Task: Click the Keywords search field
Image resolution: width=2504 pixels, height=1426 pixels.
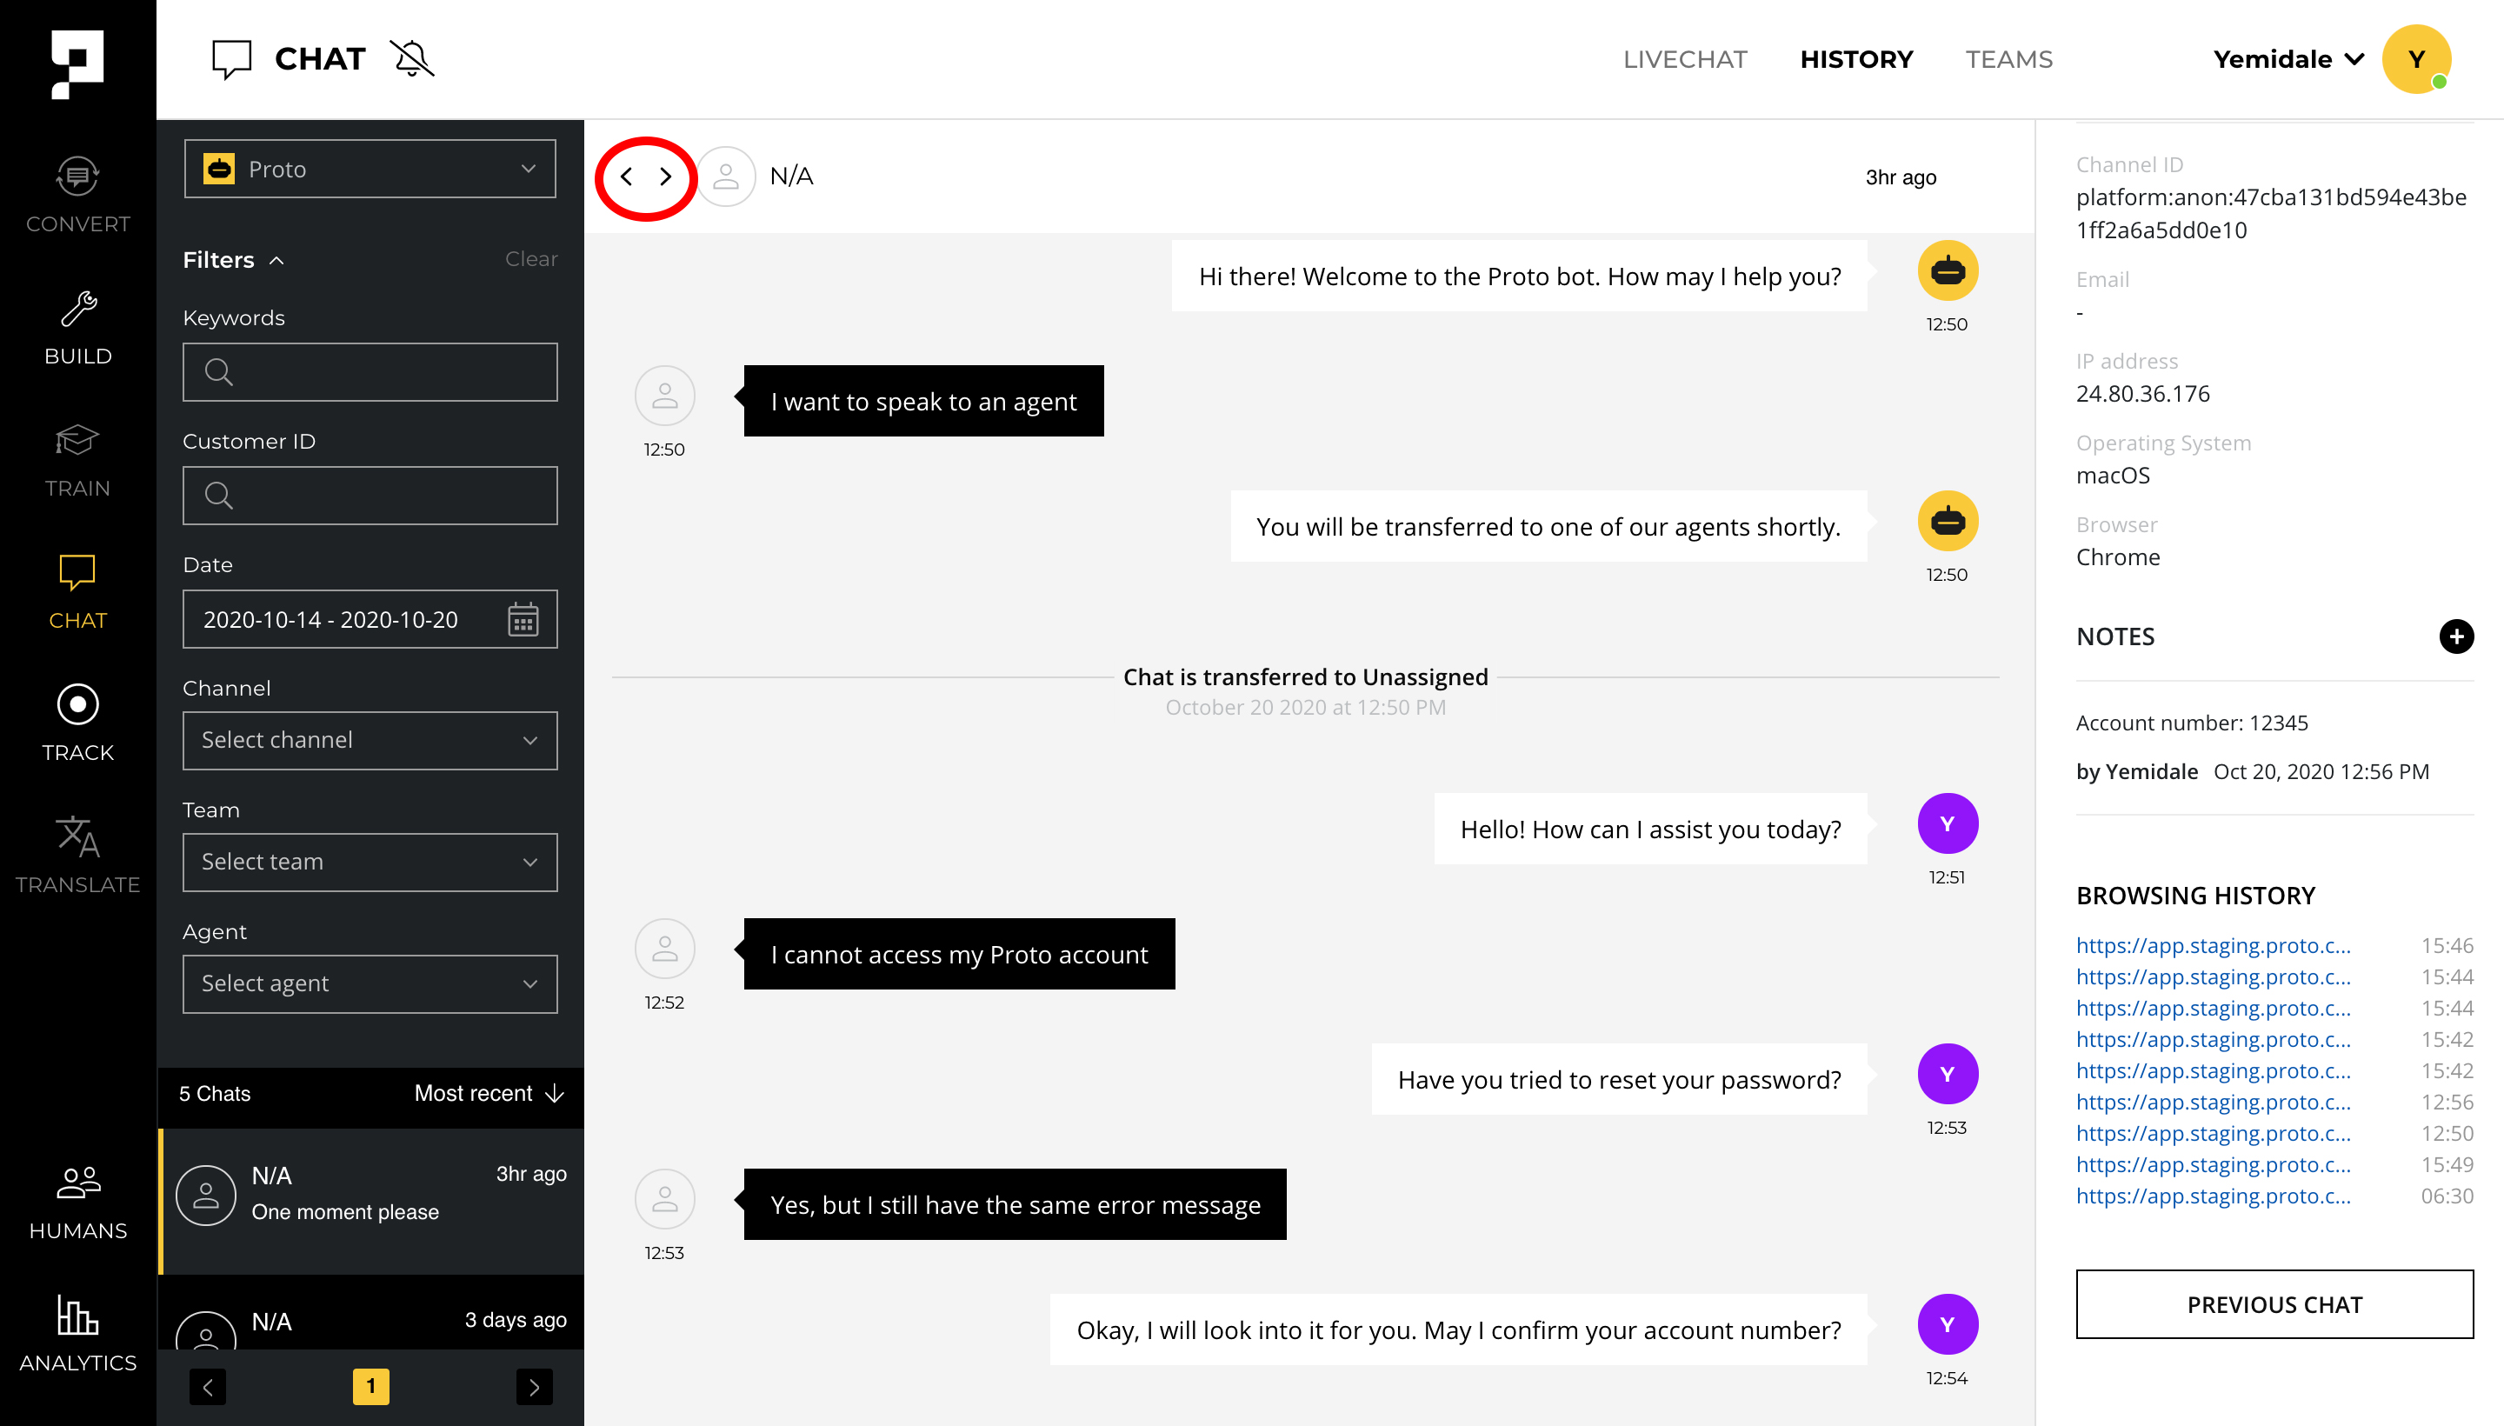Action: pyautogui.click(x=370, y=372)
